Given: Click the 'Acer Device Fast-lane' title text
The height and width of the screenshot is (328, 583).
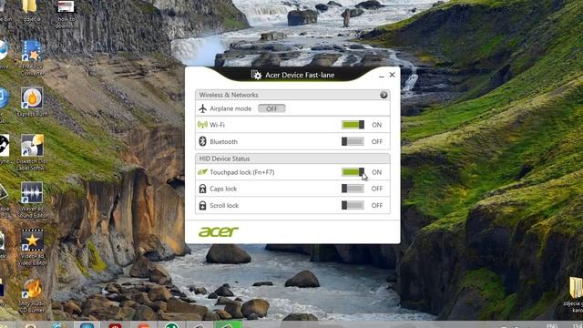Looking at the screenshot, I should [x=300, y=75].
